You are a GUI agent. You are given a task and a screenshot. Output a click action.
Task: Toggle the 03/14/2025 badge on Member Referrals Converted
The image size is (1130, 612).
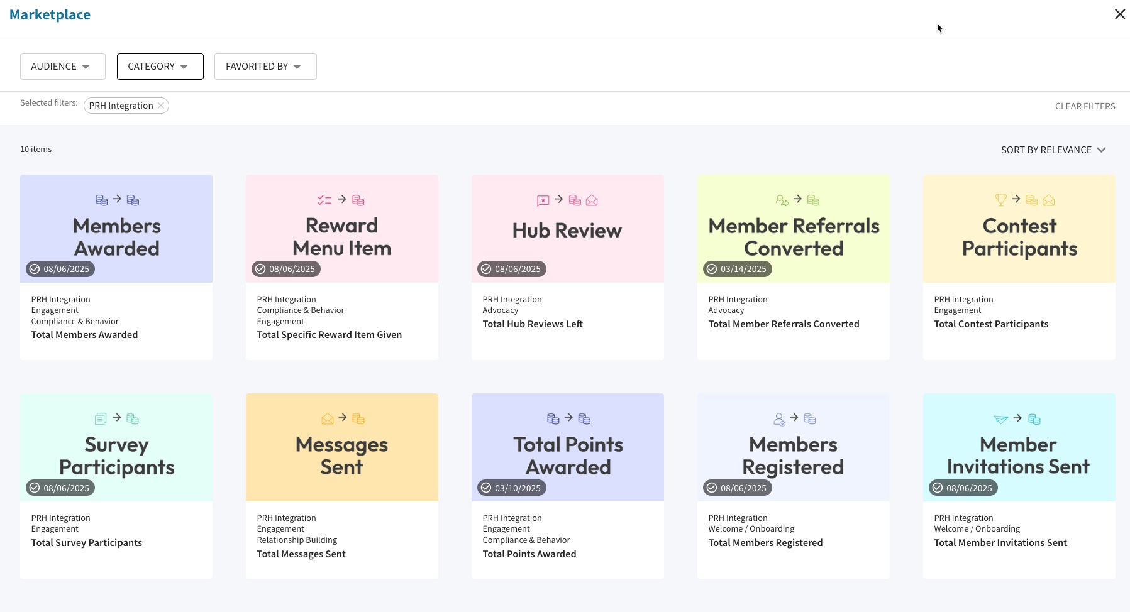pyautogui.click(x=737, y=269)
